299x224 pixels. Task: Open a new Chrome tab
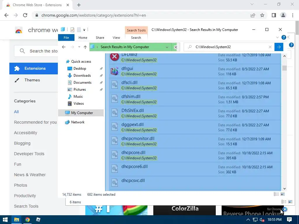79,5
